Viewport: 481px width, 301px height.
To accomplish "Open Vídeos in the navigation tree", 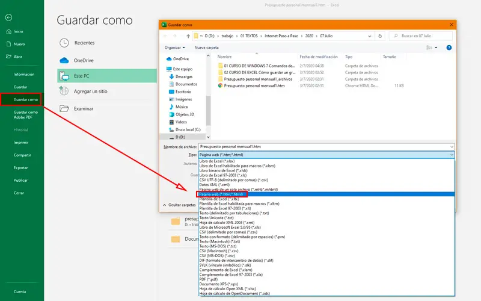I will (x=178, y=122).
